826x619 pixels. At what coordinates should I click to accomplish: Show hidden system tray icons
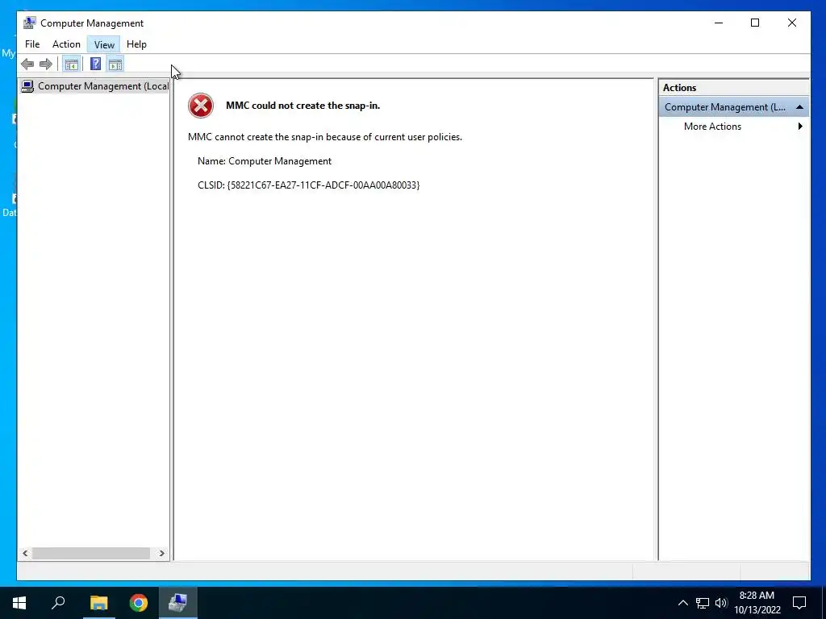coord(682,603)
